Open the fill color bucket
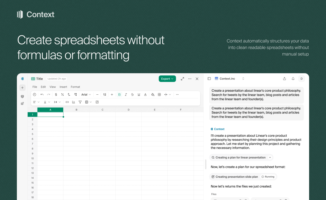This screenshot has width=326, height=200. point(153,94)
